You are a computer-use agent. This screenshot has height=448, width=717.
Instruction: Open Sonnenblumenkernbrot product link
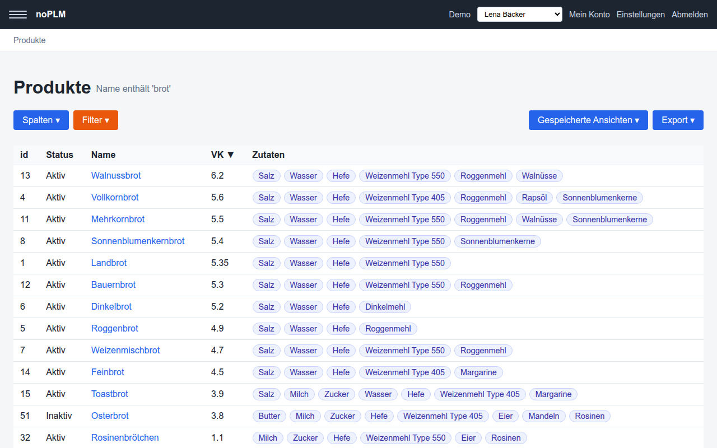click(x=138, y=241)
